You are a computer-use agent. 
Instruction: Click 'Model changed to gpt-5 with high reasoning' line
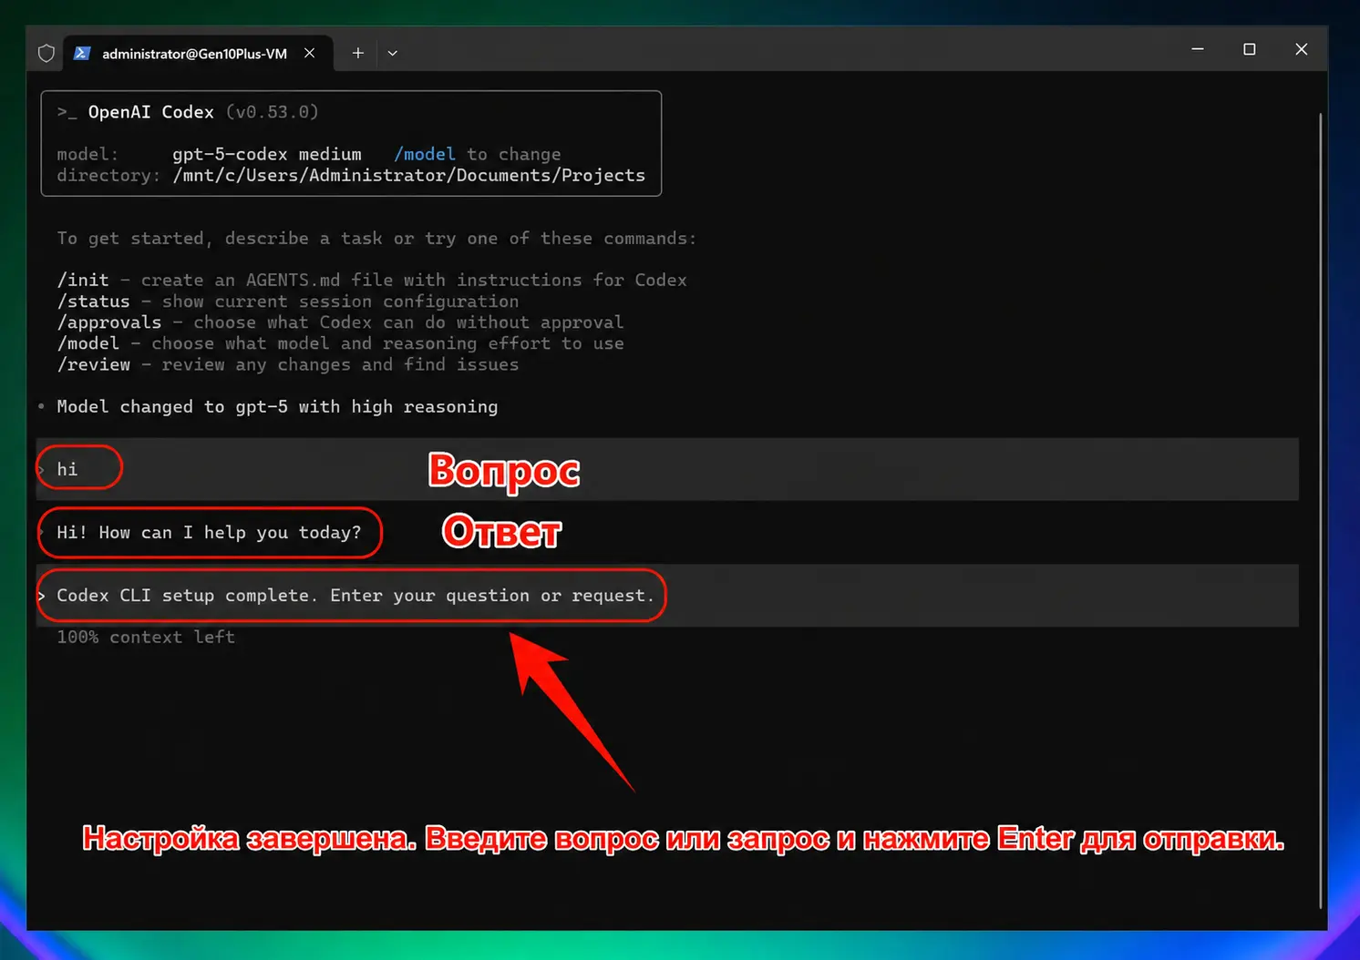coord(277,406)
